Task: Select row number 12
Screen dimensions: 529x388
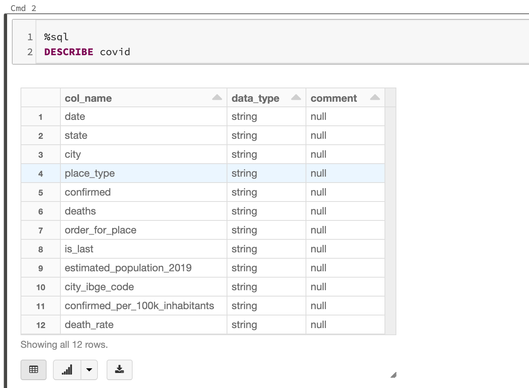Action: click(41, 325)
